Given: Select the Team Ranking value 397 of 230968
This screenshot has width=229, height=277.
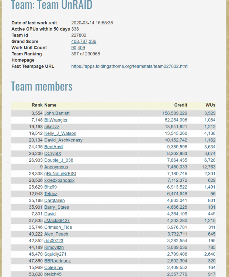Looking at the screenshot, I should click(x=86, y=54).
